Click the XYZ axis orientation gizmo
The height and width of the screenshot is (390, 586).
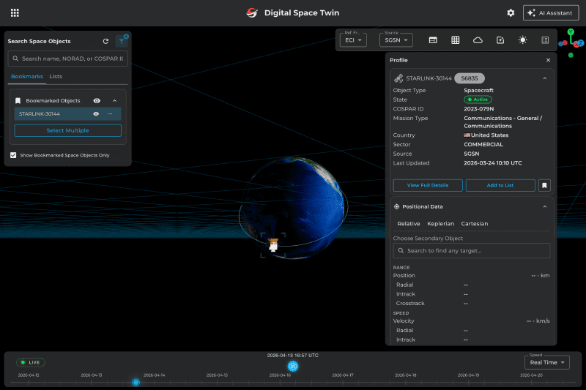point(571,43)
